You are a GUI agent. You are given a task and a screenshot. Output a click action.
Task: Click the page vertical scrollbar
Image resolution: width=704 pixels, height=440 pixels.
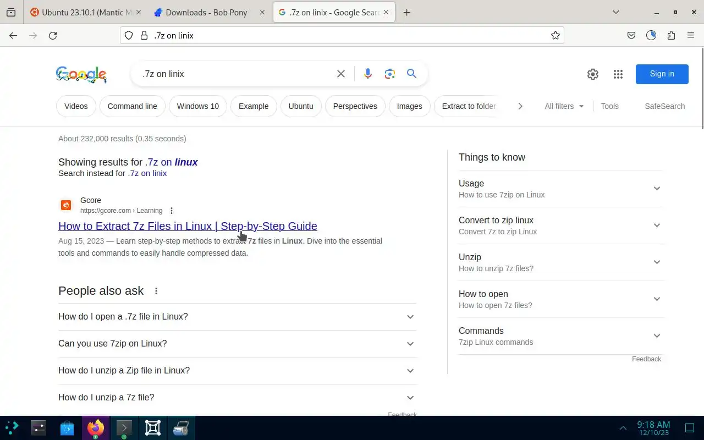(x=702, y=88)
